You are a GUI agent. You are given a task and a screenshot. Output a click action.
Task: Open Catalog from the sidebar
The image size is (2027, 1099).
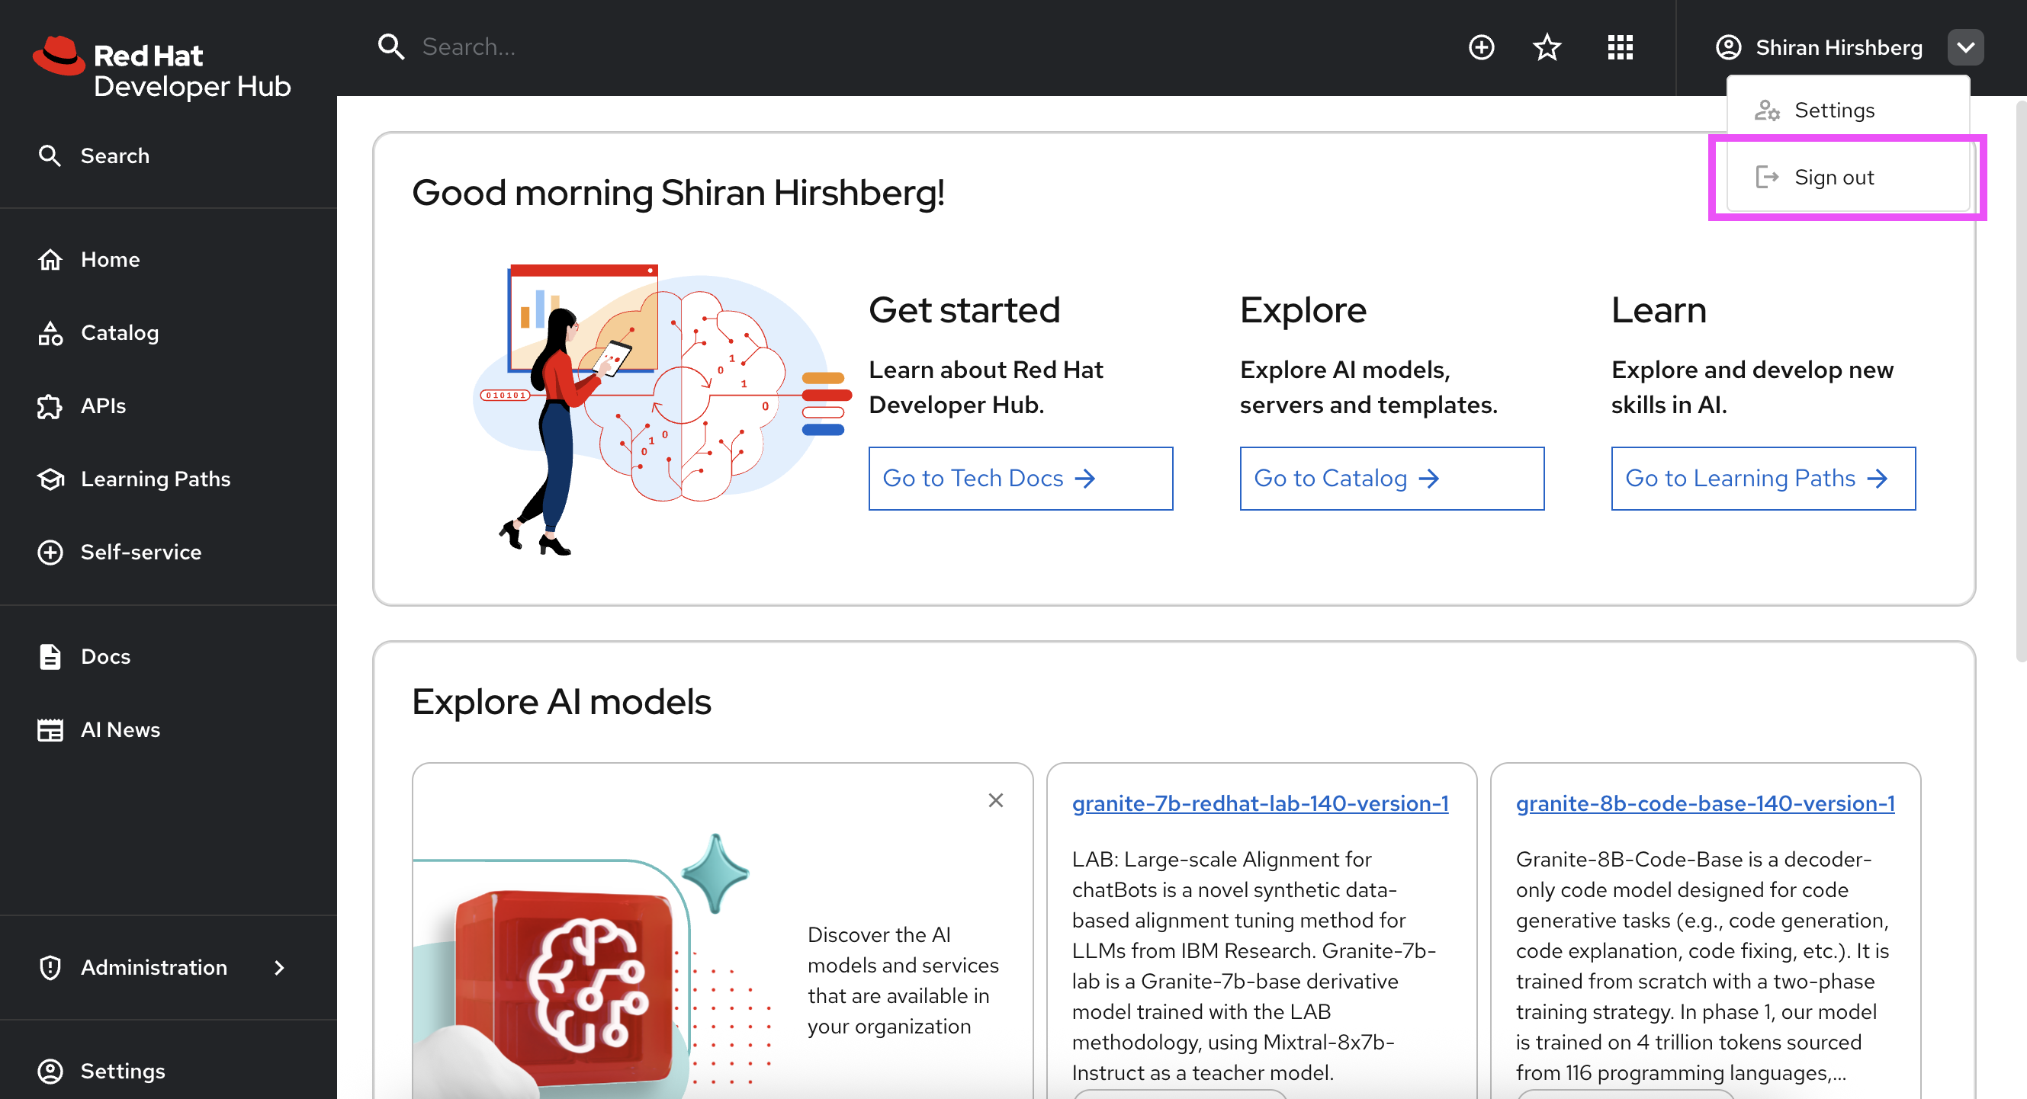(120, 332)
